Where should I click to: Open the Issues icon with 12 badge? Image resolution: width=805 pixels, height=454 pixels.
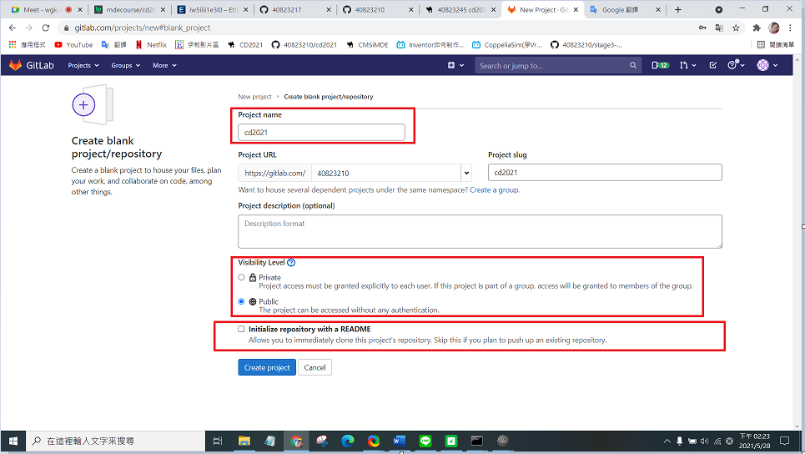click(660, 65)
